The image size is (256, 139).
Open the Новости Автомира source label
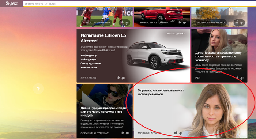pyautogui.click(x=154, y=23)
